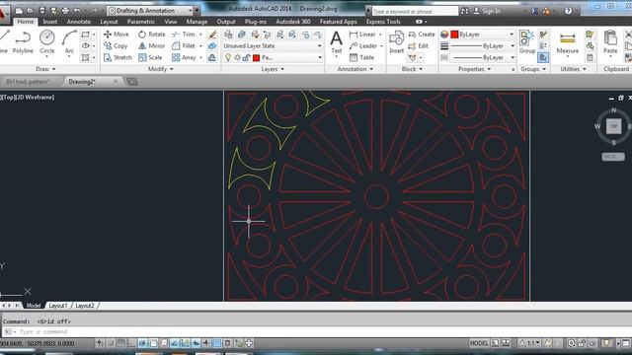This screenshot has width=632, height=355.
Task: Click the command line input field
Action: tap(314, 332)
